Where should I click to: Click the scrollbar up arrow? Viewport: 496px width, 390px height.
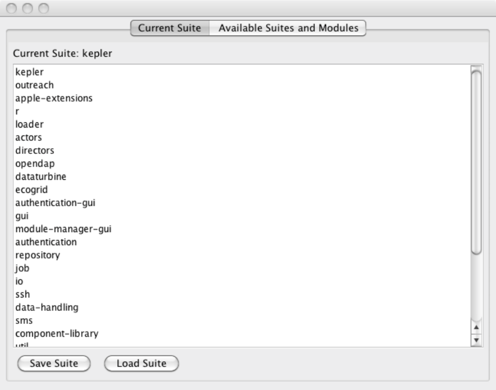(476, 327)
